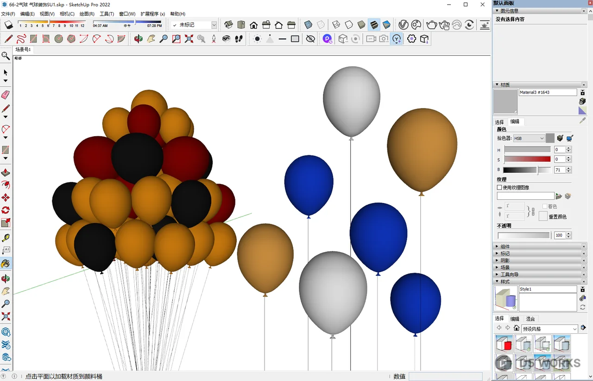Switch to Iso home view icon

pyautogui.click(x=229, y=25)
